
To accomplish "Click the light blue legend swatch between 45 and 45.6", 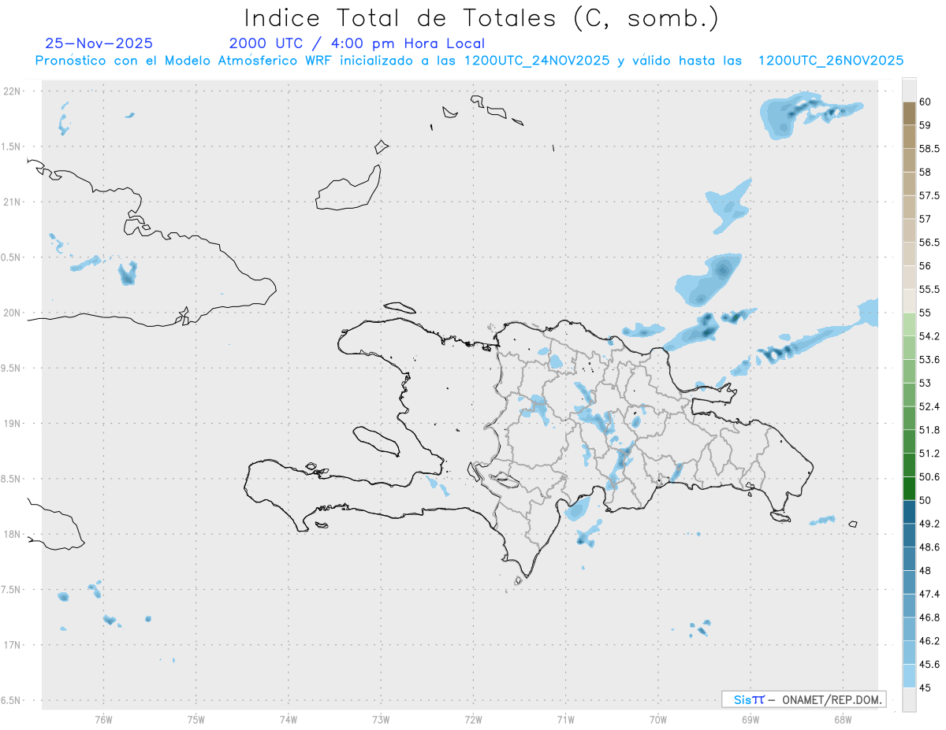I will (909, 676).
